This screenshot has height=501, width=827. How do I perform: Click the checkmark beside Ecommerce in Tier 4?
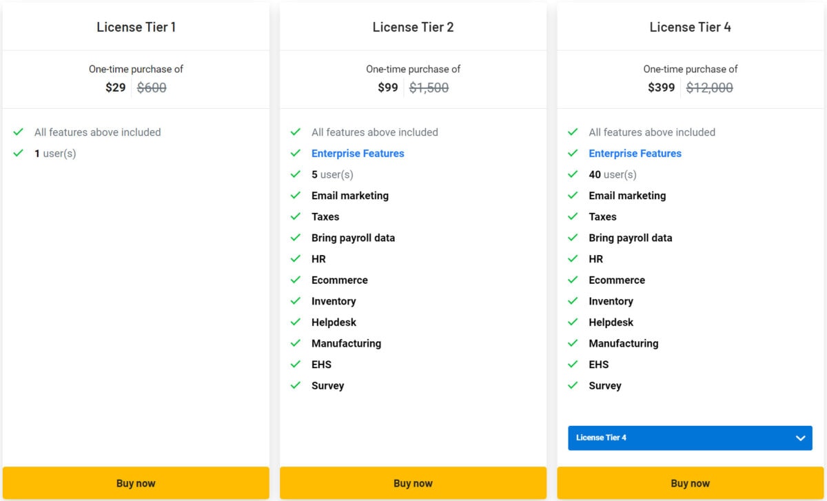point(573,280)
